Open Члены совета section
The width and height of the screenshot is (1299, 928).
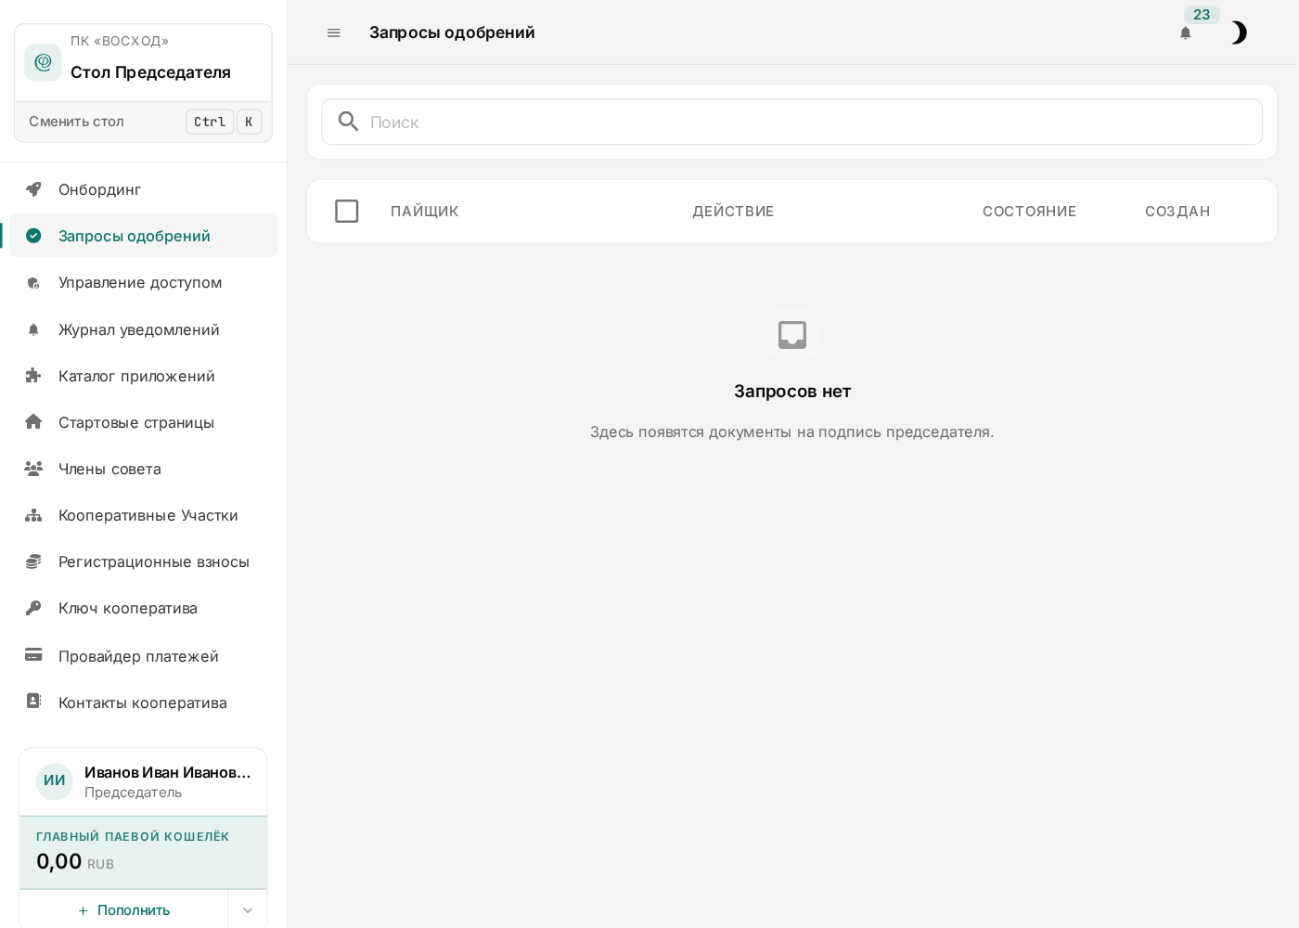(143, 469)
